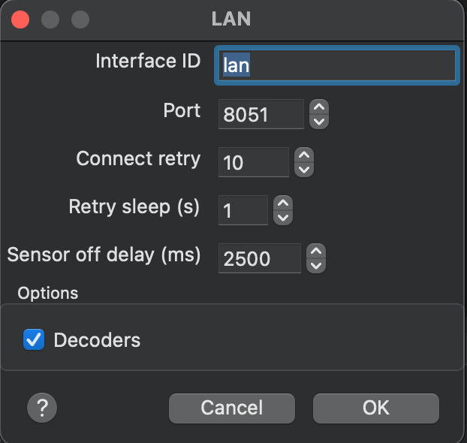The height and width of the screenshot is (443, 467).
Task: Click into the Port number field
Action: [x=261, y=114]
